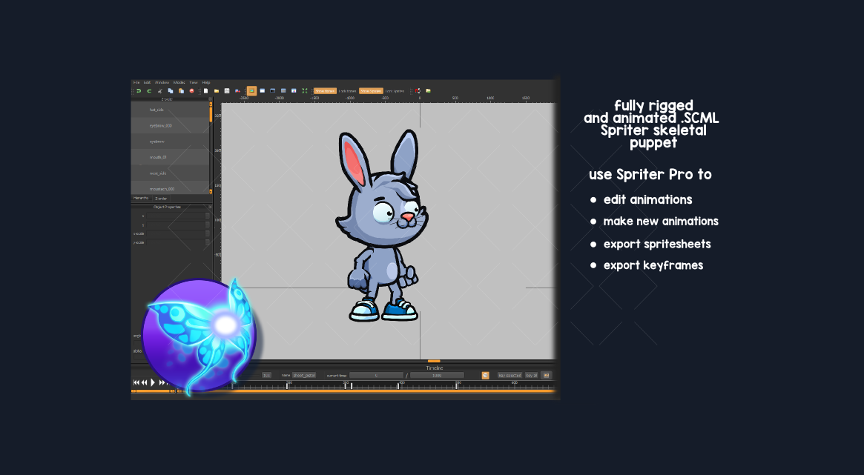Select the eyebrow_000 row

(x=170, y=125)
